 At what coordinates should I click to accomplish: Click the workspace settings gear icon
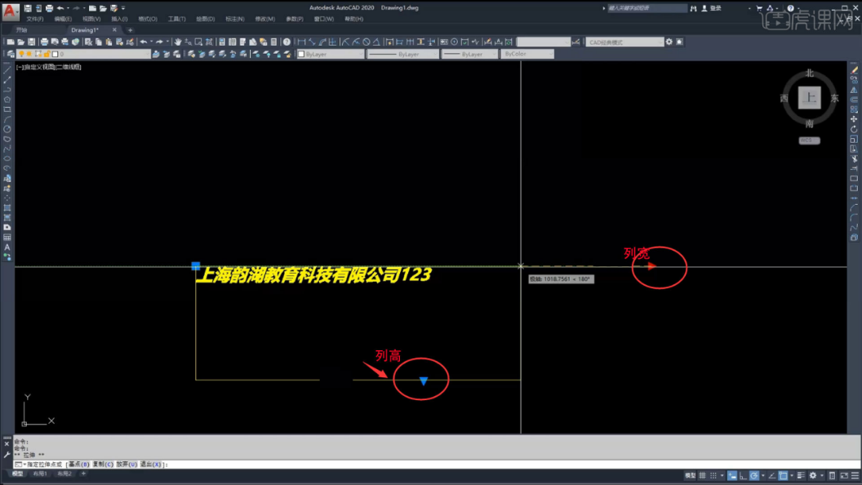click(x=669, y=42)
